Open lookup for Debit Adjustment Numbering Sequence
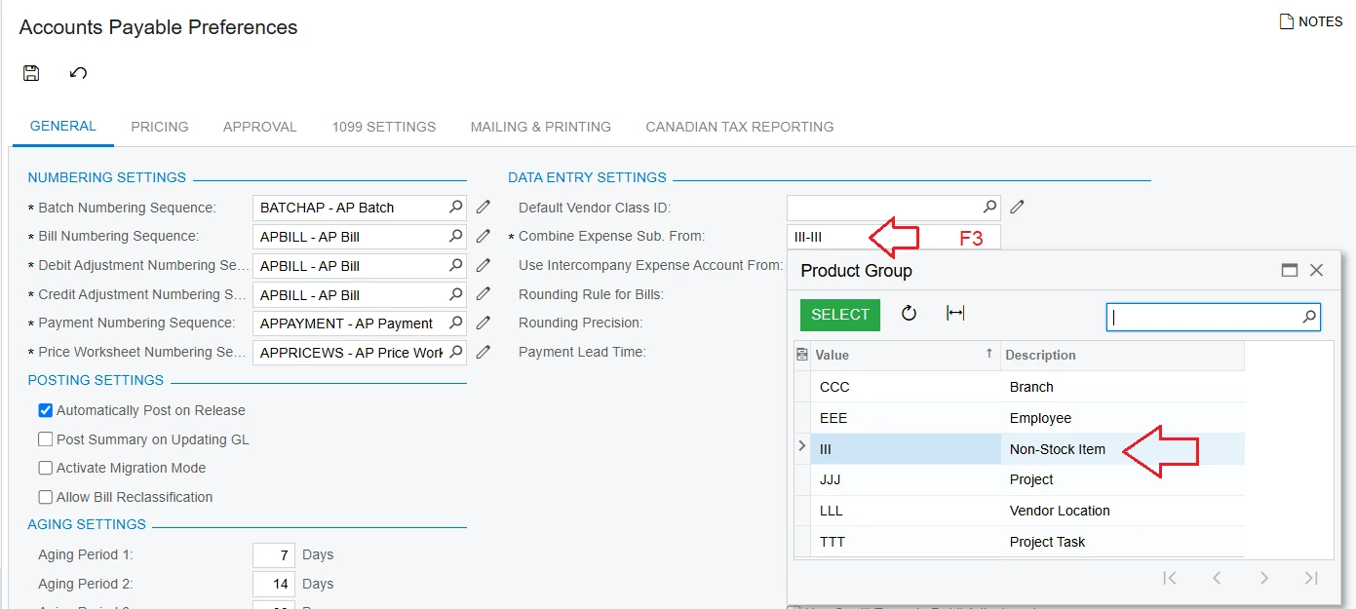This screenshot has height=609, width=1356. tap(455, 265)
